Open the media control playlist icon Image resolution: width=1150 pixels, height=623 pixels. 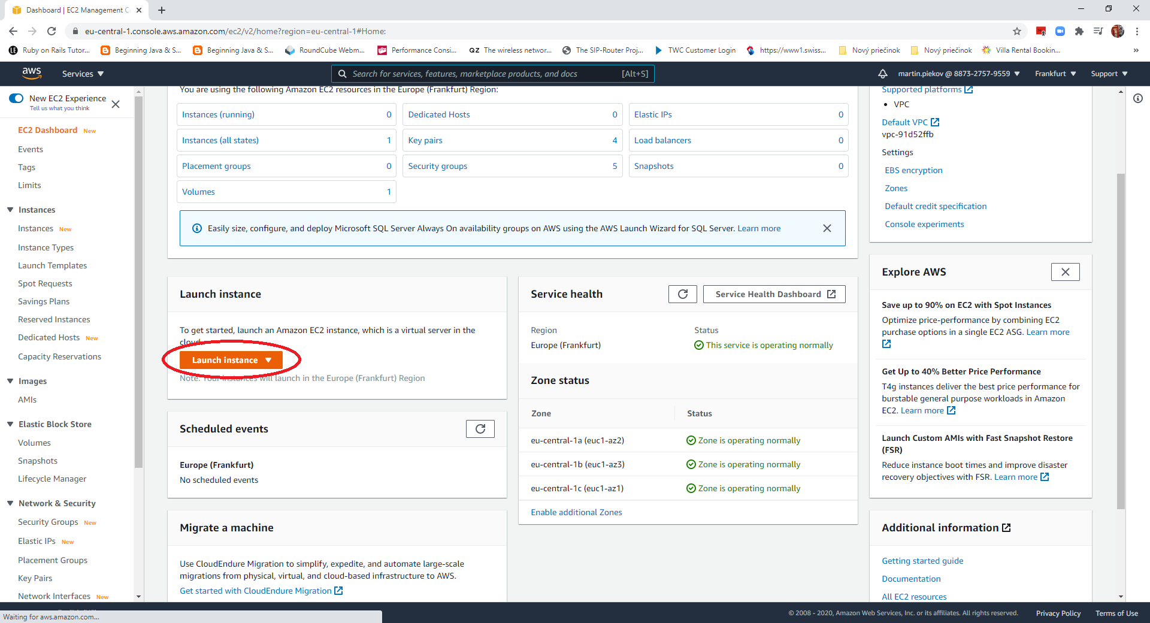1098,31
